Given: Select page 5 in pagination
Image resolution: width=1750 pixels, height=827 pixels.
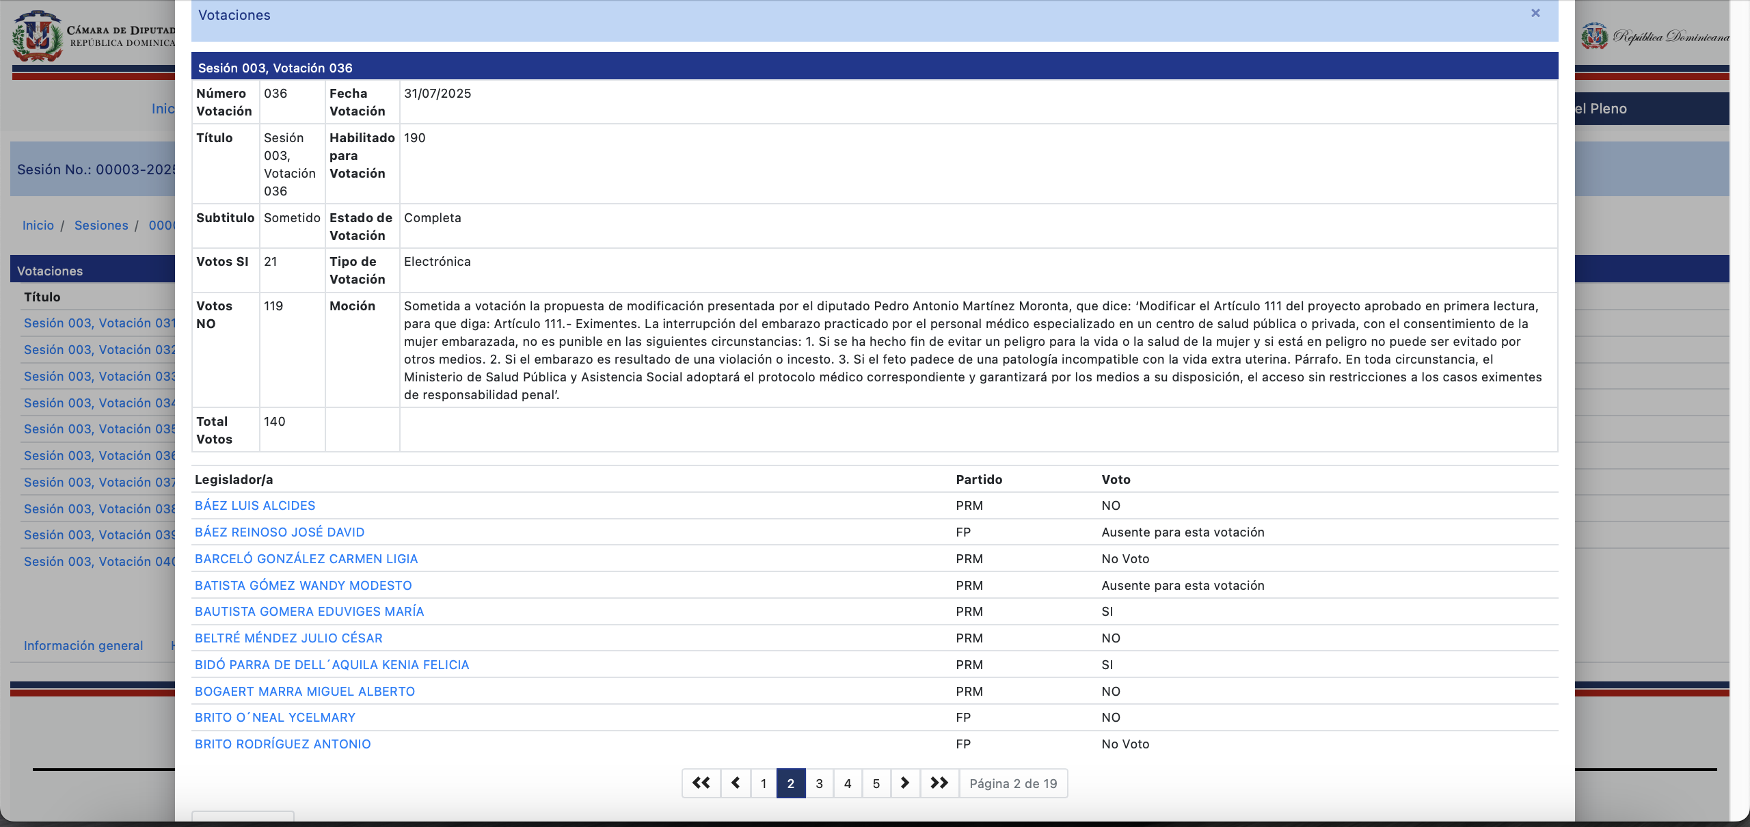Looking at the screenshot, I should pos(876,783).
